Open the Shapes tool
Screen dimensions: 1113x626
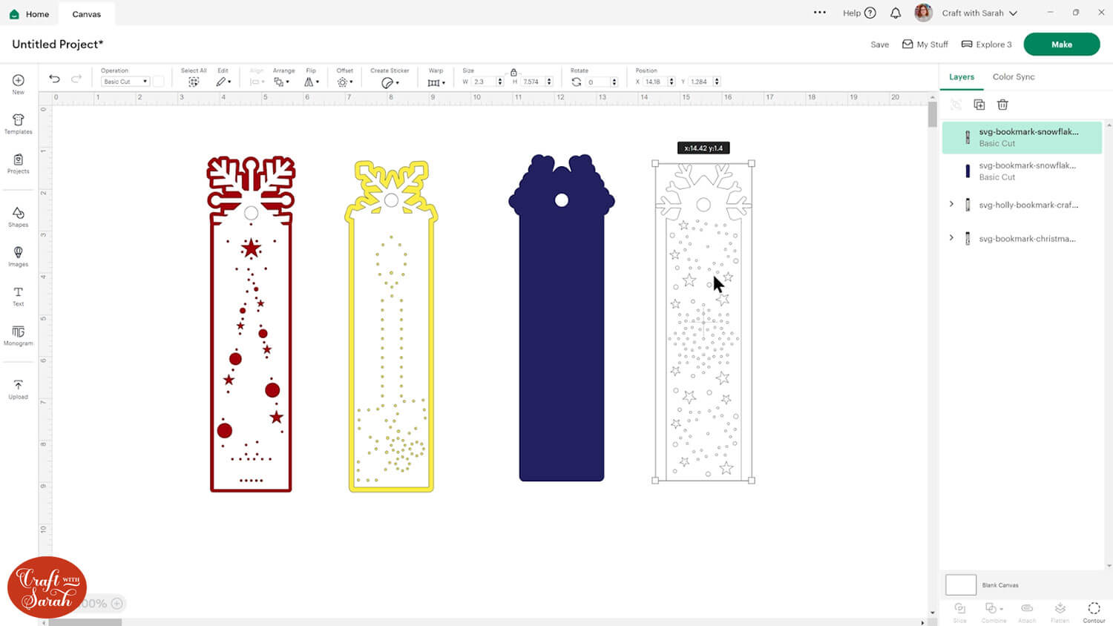[x=19, y=217]
